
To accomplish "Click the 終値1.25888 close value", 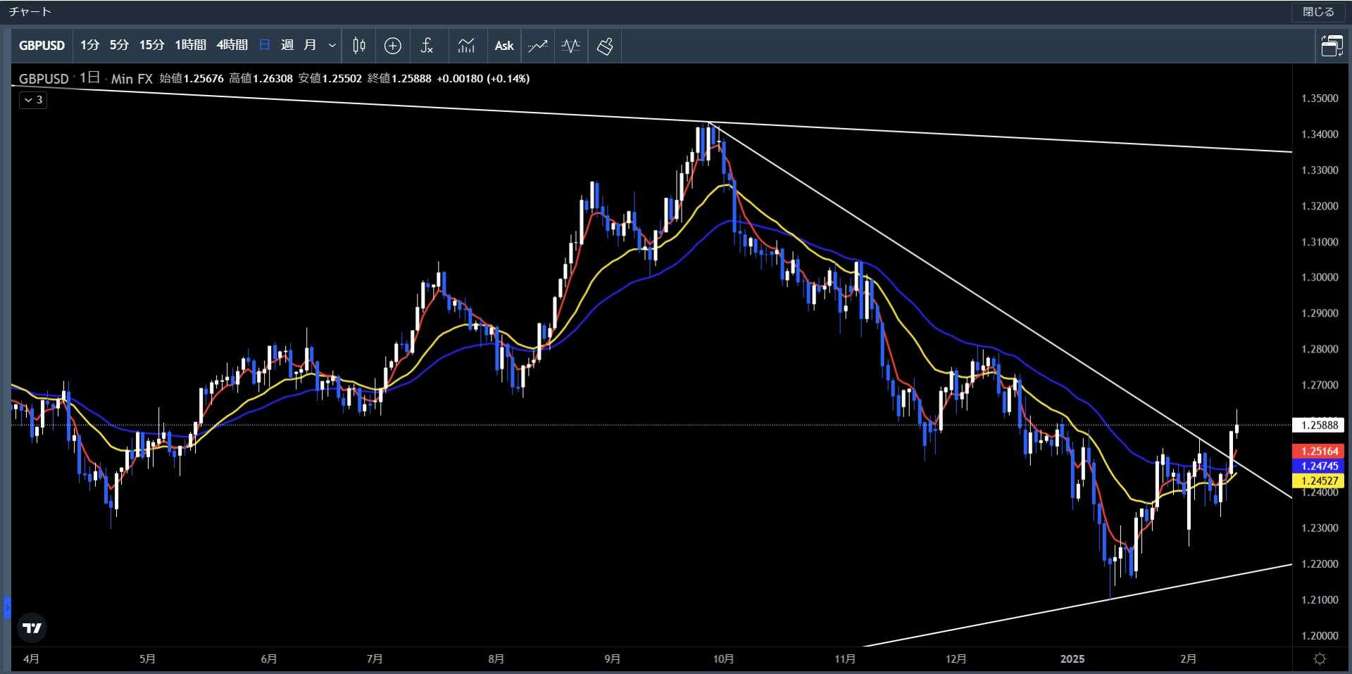I will pos(399,78).
